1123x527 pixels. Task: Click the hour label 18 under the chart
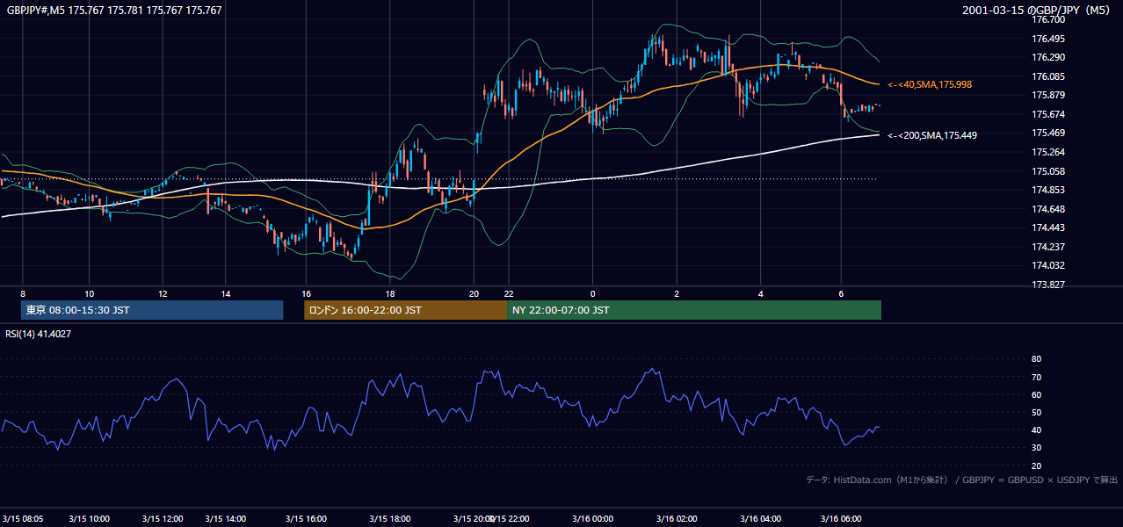pyautogui.click(x=389, y=293)
